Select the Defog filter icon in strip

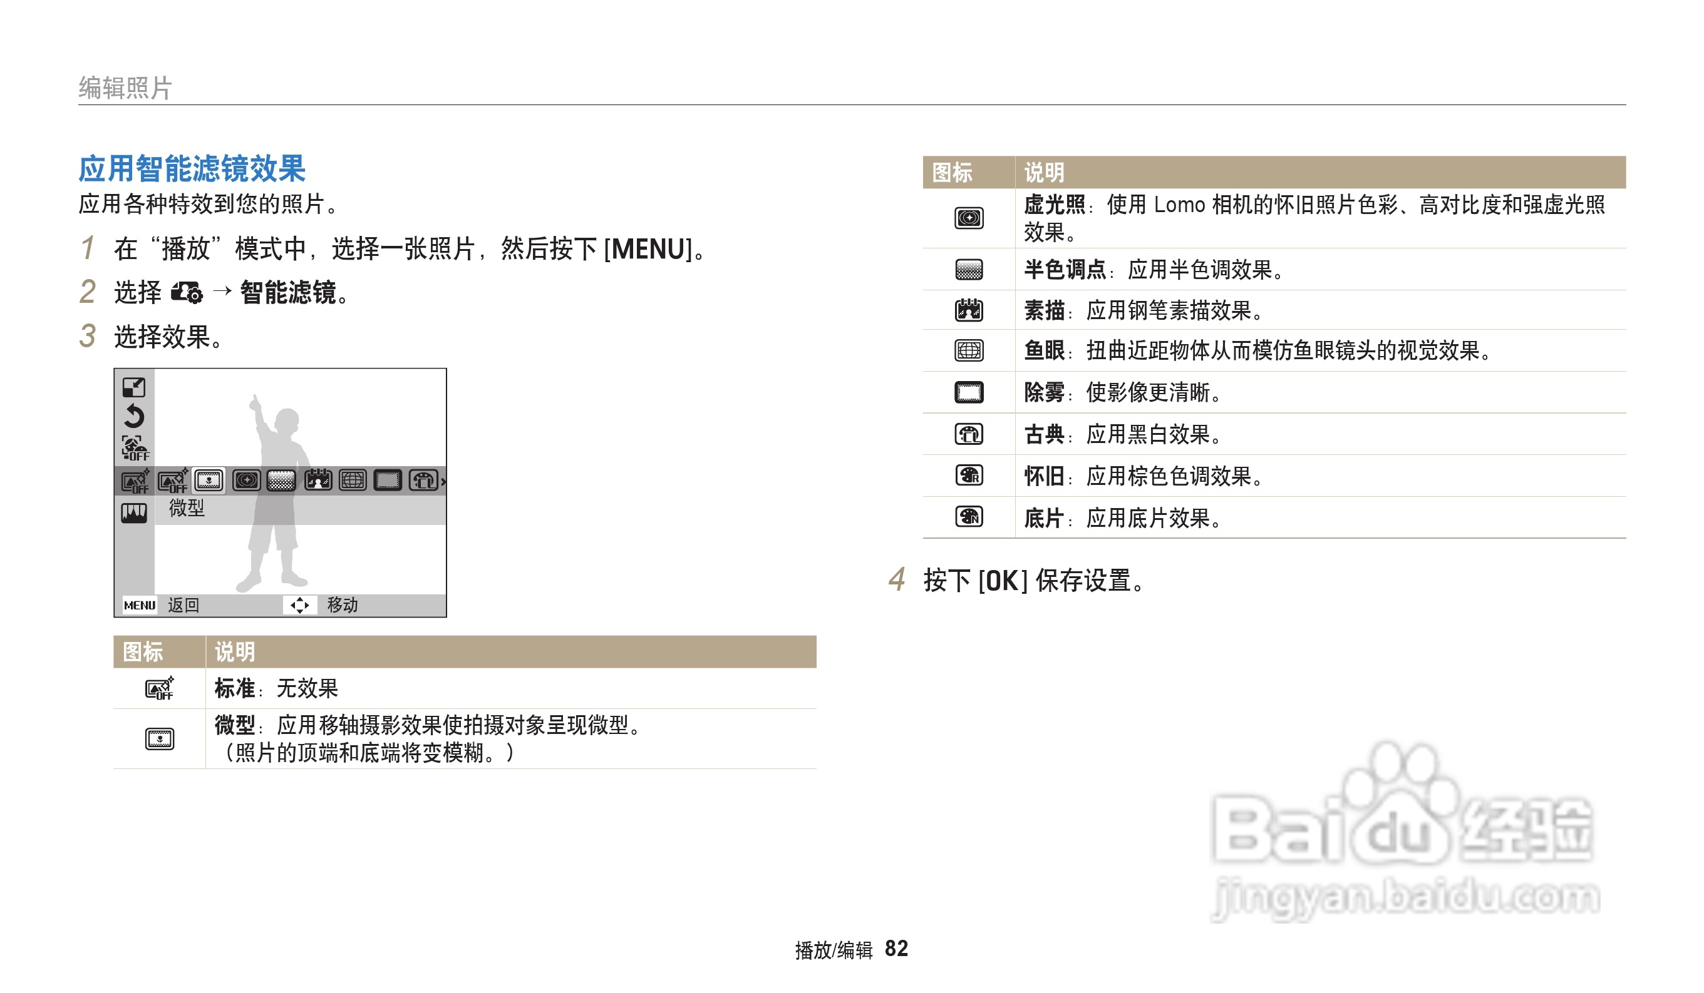click(388, 481)
